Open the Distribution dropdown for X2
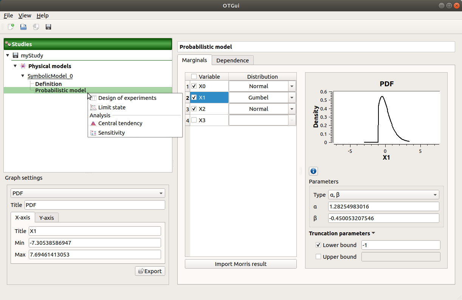The height and width of the screenshot is (300, 462). click(292, 109)
